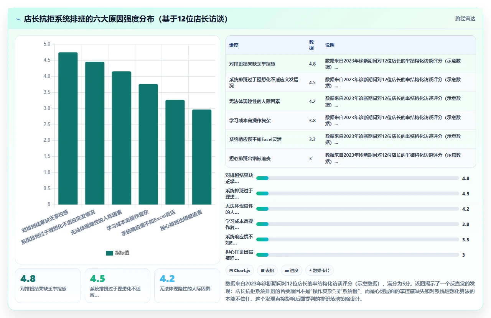This screenshot has height=318, width=491.
Task: Select the 学习成本高操作复杂 table row
Action: coord(351,121)
